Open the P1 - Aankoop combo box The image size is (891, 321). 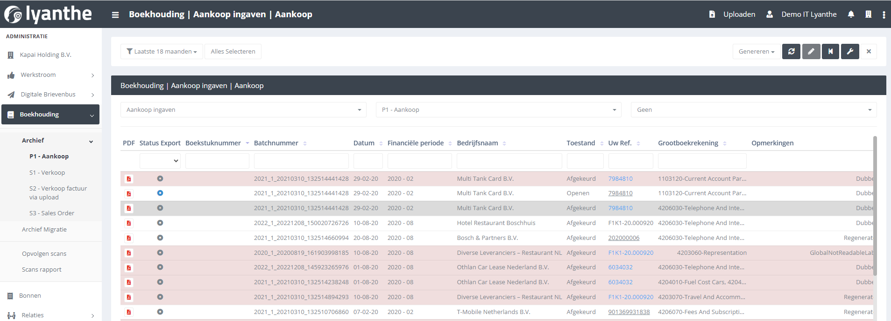pyautogui.click(x=498, y=110)
